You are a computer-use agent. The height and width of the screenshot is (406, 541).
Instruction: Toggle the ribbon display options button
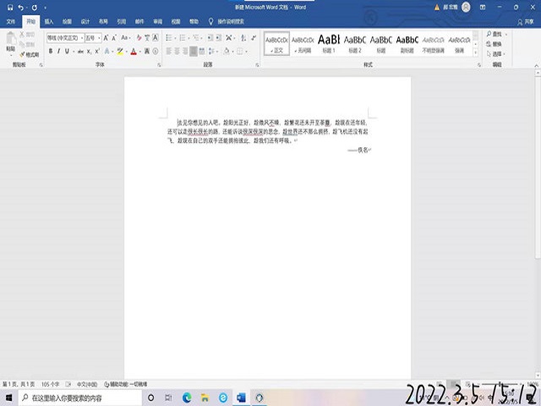click(x=483, y=8)
